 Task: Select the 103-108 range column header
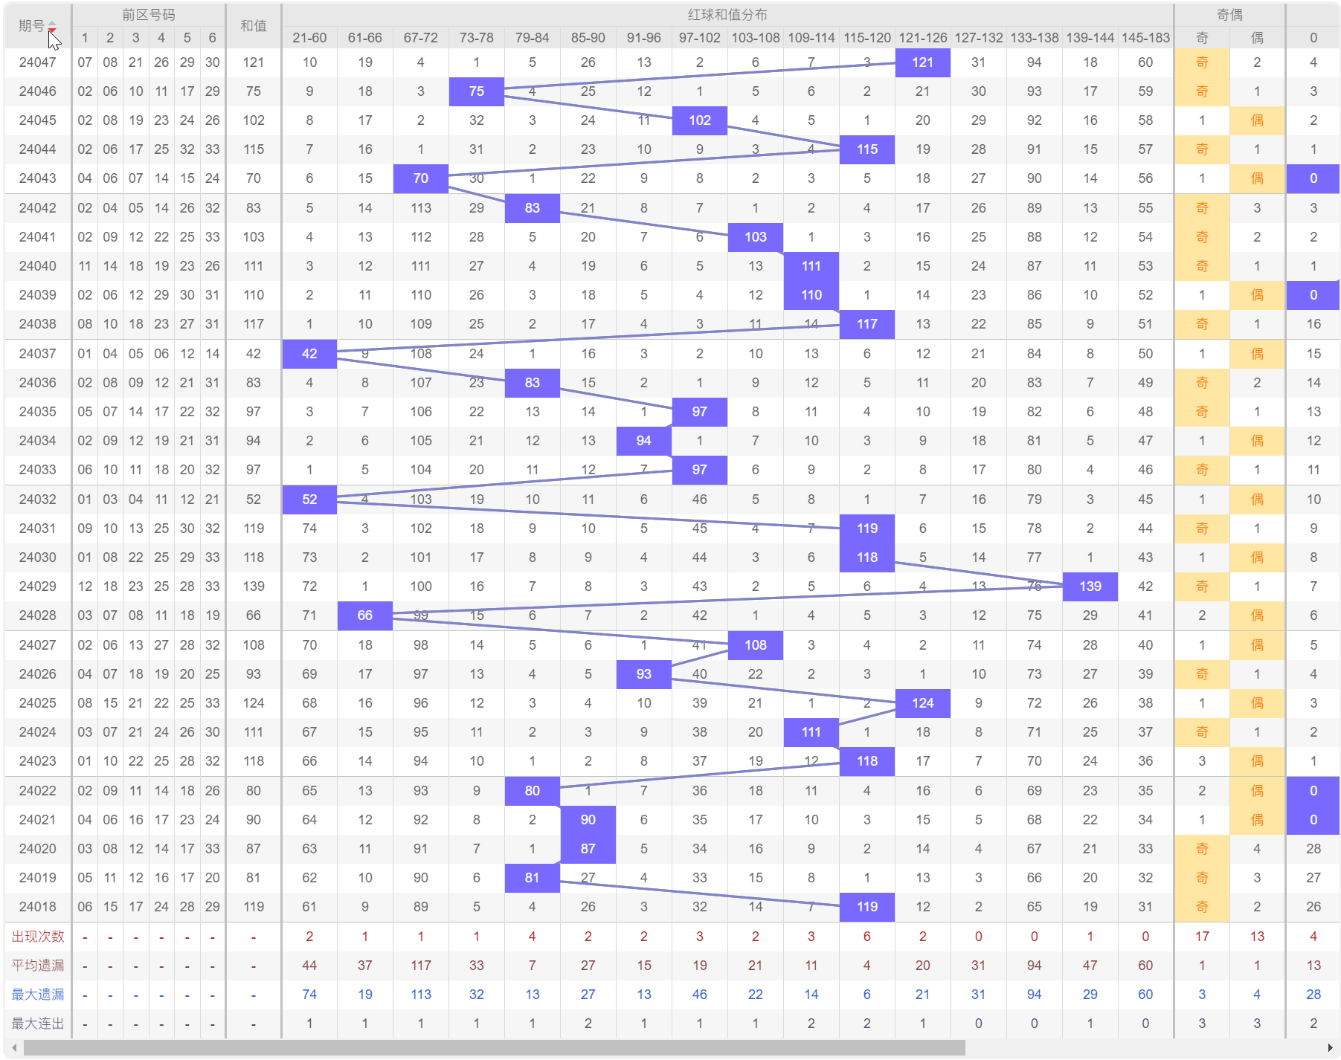point(756,38)
